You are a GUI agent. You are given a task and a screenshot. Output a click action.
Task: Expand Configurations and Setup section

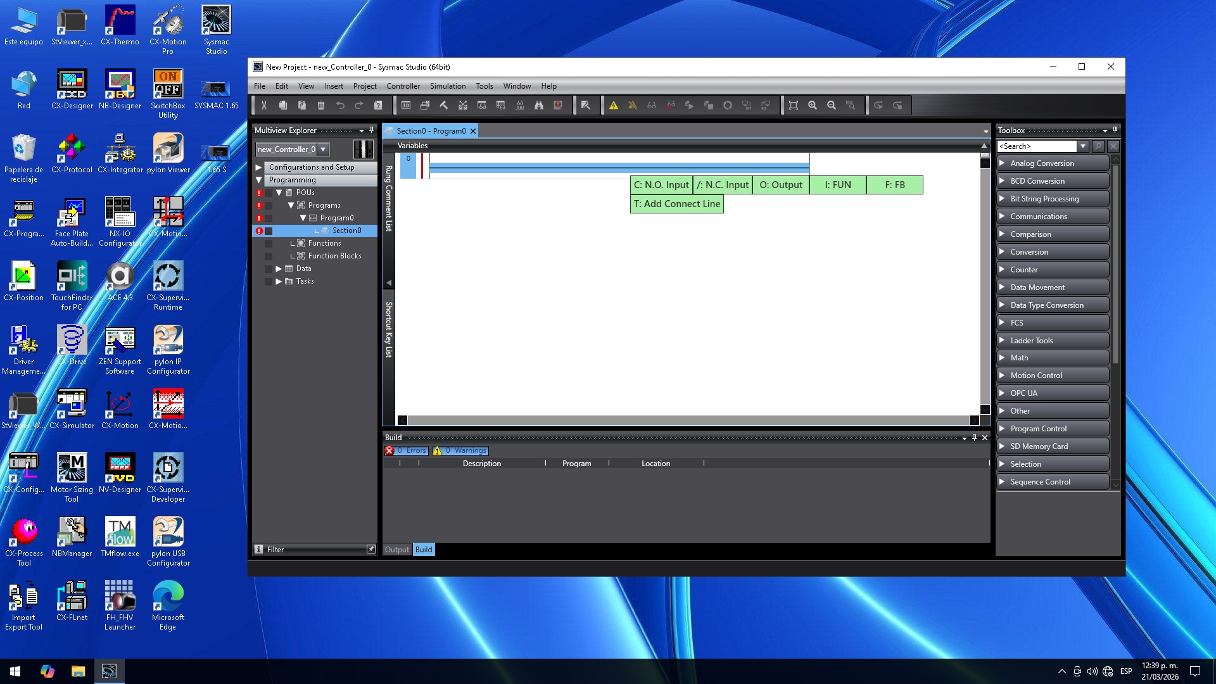point(258,167)
